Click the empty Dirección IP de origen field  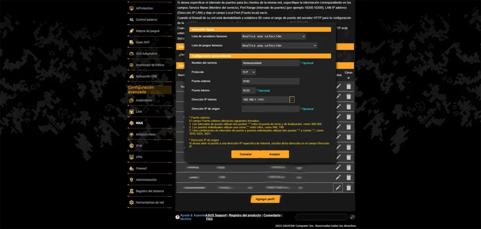click(270, 109)
